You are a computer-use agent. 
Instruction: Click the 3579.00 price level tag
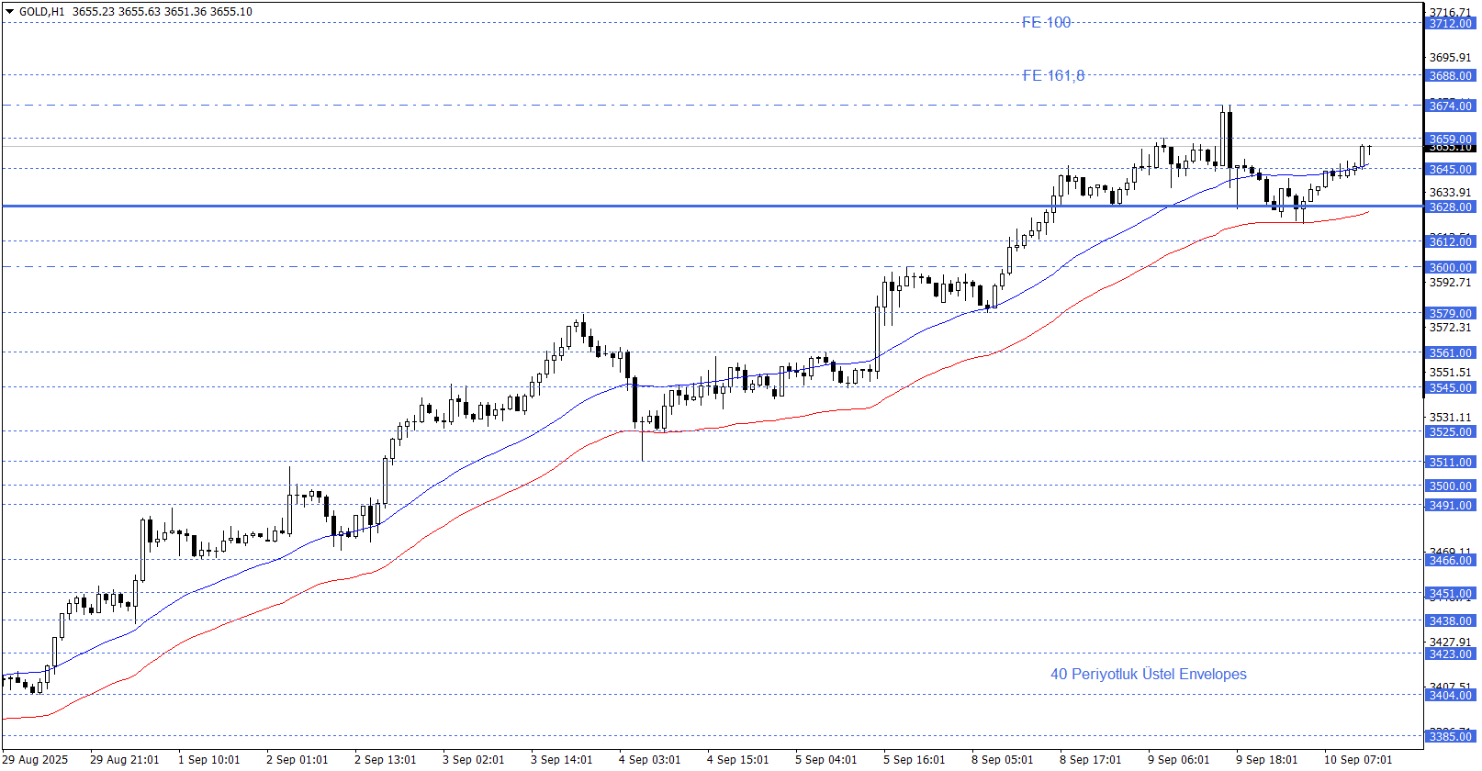click(x=1451, y=314)
